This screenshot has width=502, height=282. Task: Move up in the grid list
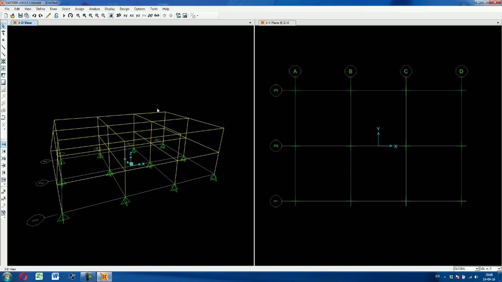tap(164, 16)
